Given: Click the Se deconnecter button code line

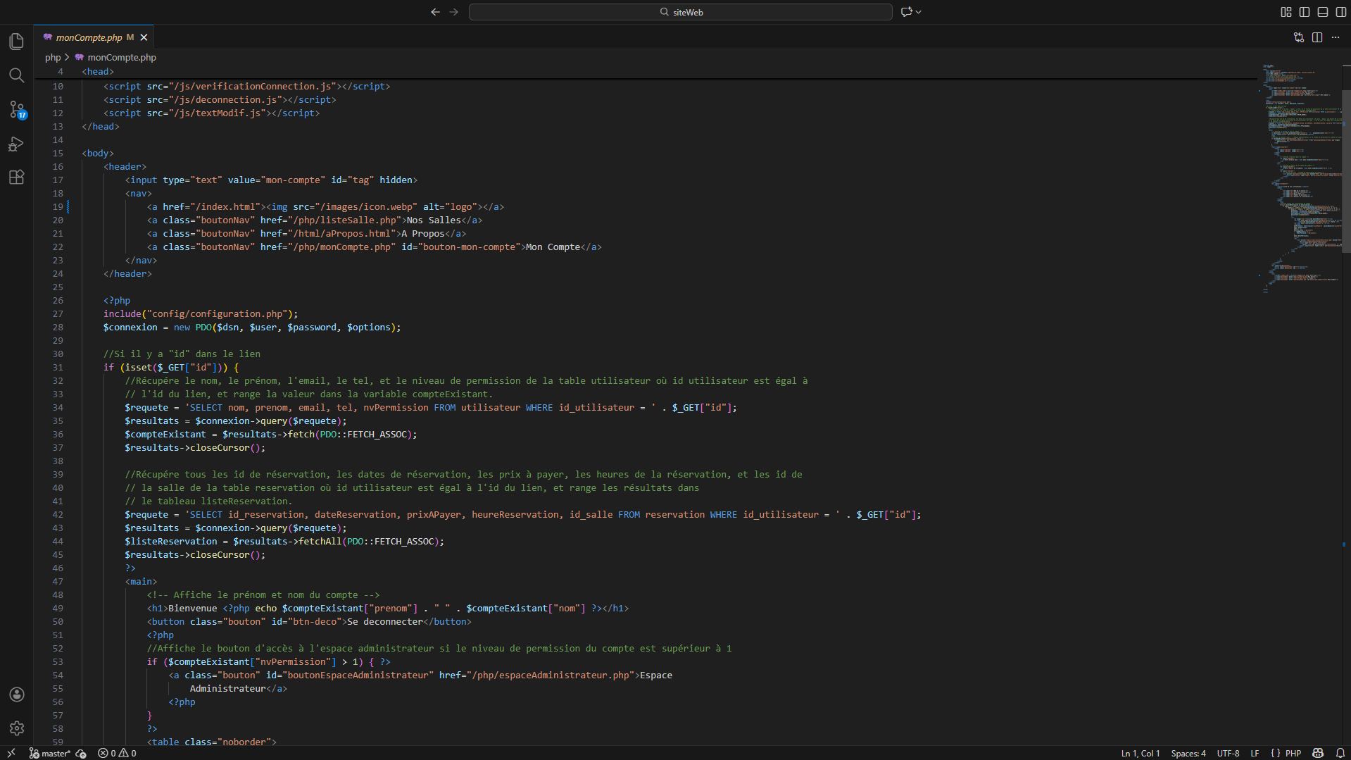Looking at the screenshot, I should click(309, 622).
